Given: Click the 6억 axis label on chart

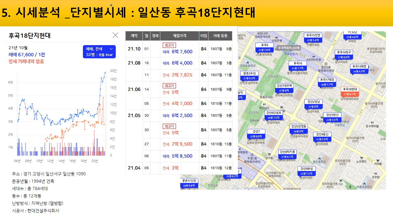Looking at the screenshot, I should tap(10, 83).
